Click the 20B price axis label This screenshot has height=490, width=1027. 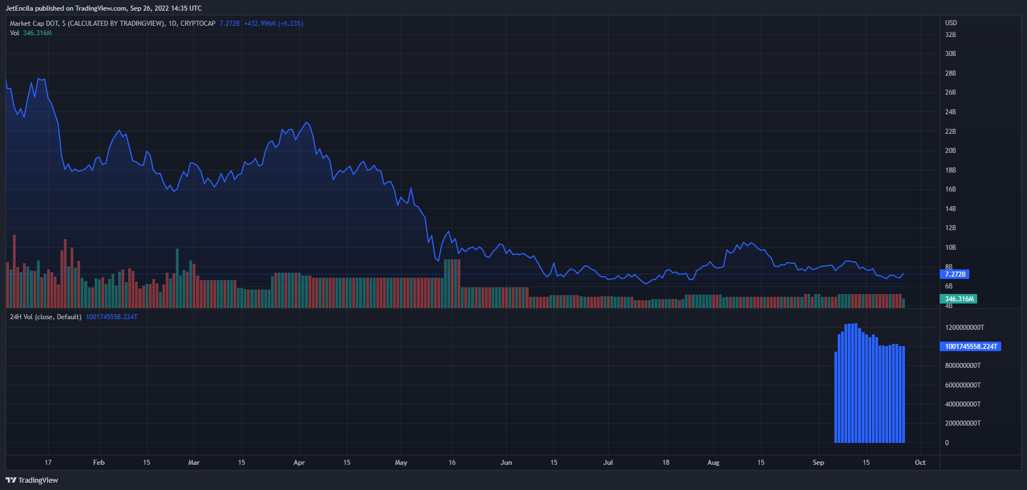pyautogui.click(x=950, y=151)
